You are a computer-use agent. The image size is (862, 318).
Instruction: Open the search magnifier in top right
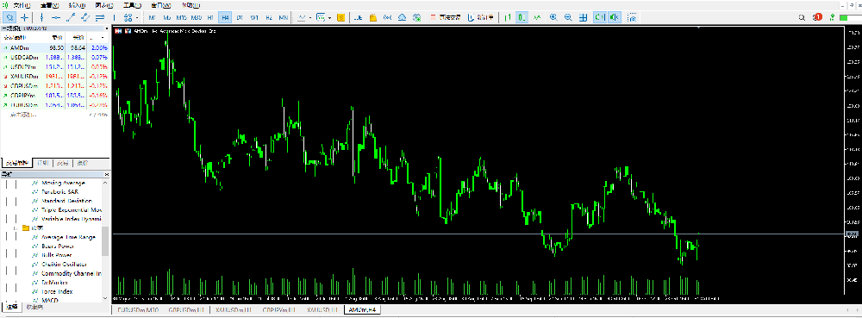pos(803,17)
